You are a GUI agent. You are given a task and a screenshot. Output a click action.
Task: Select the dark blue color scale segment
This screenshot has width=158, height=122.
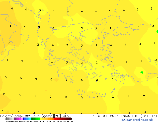[23, 119]
